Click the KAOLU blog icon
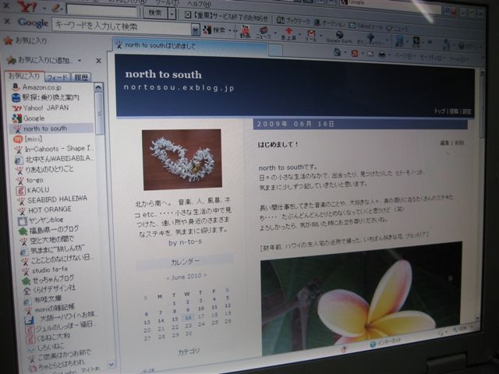Image resolution: width=499 pixels, height=374 pixels. click(21, 190)
